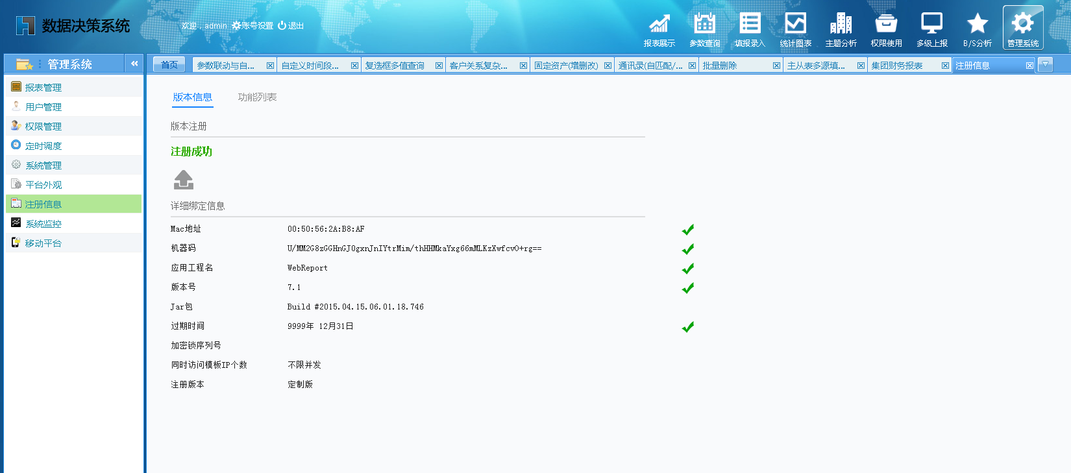Close the 复选框多值查询 tab
This screenshot has height=473, width=1071.
pos(439,66)
